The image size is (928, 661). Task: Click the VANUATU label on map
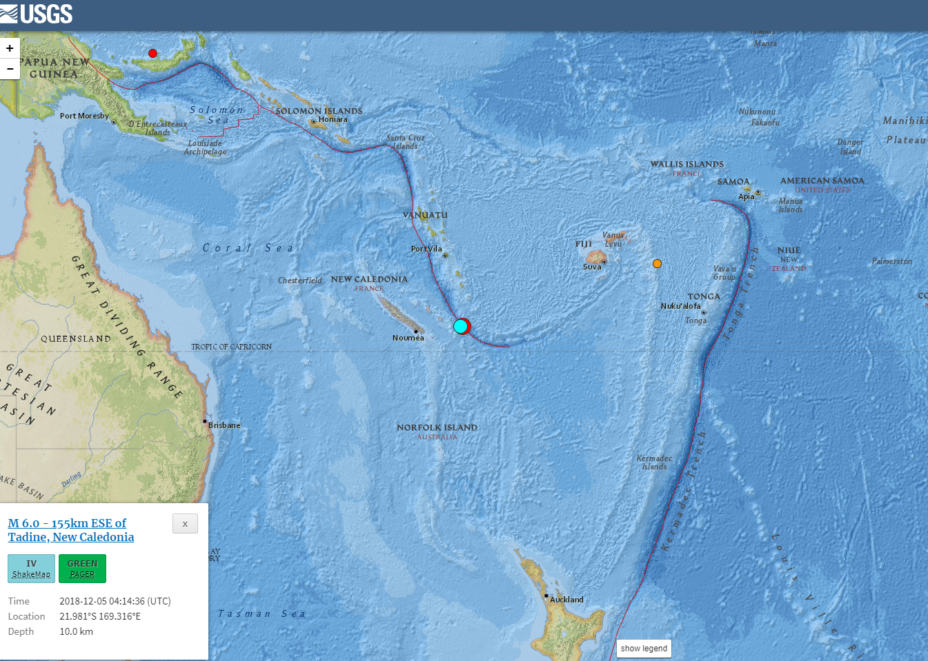[425, 215]
